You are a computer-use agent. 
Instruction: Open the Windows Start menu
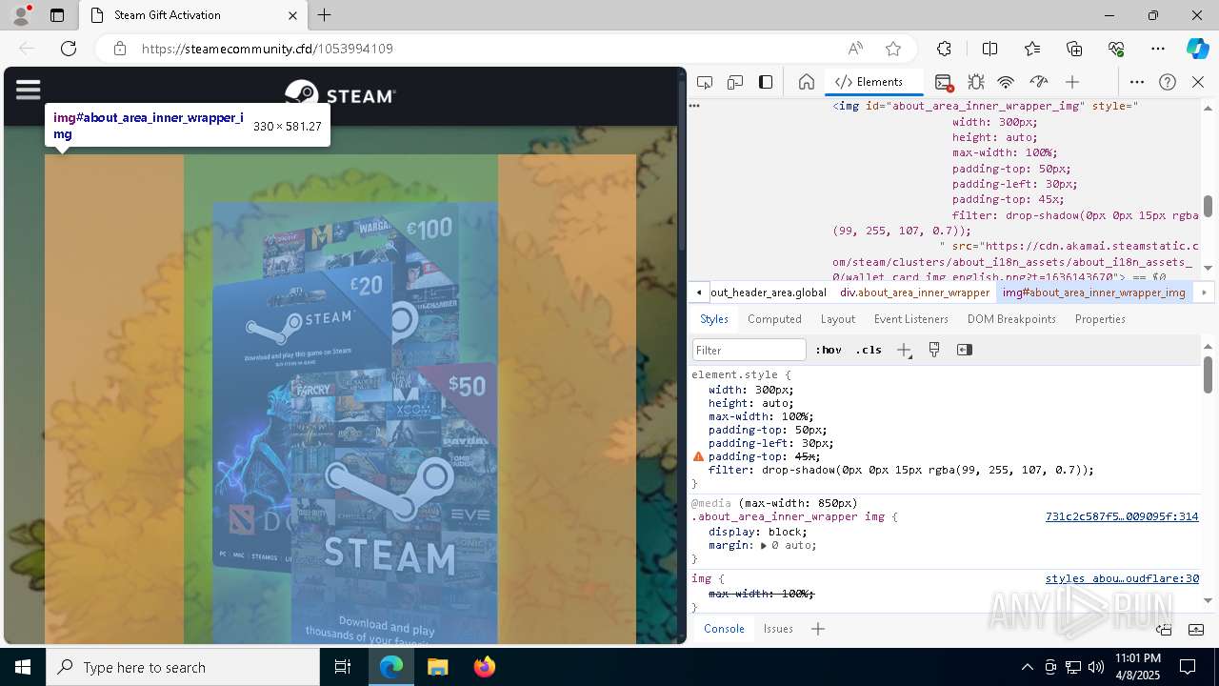pos(23,667)
